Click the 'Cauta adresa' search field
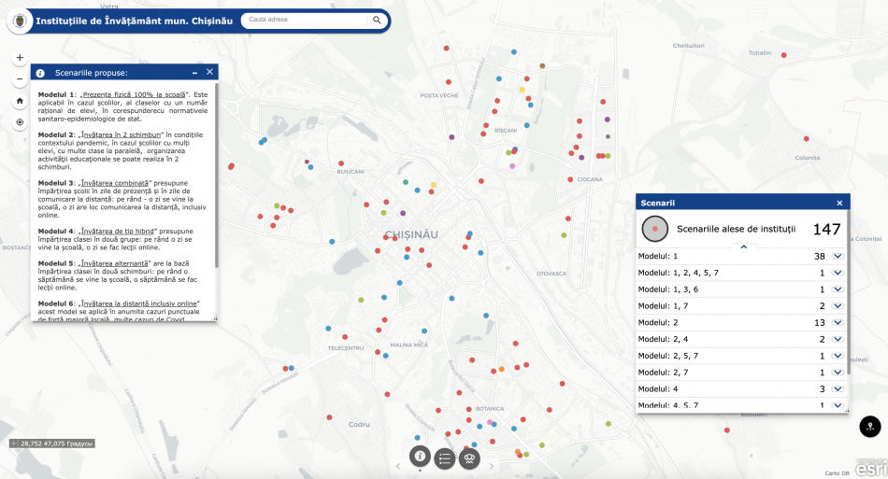Image resolution: width=888 pixels, height=479 pixels. tap(302, 20)
